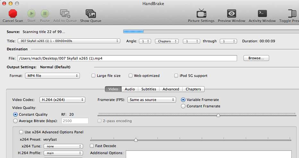The image size is (299, 158).
Task: Open the Show Queue icon
Action: [90, 13]
